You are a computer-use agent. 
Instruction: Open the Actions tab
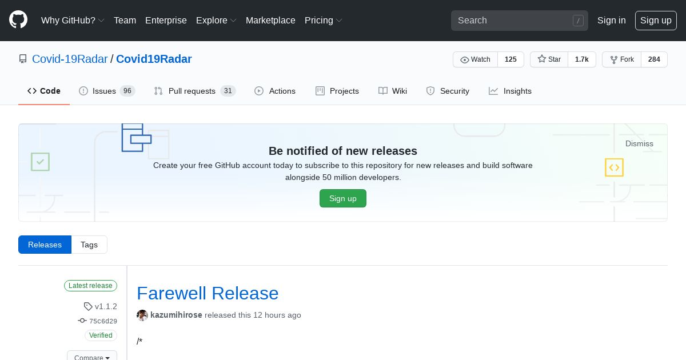275,91
